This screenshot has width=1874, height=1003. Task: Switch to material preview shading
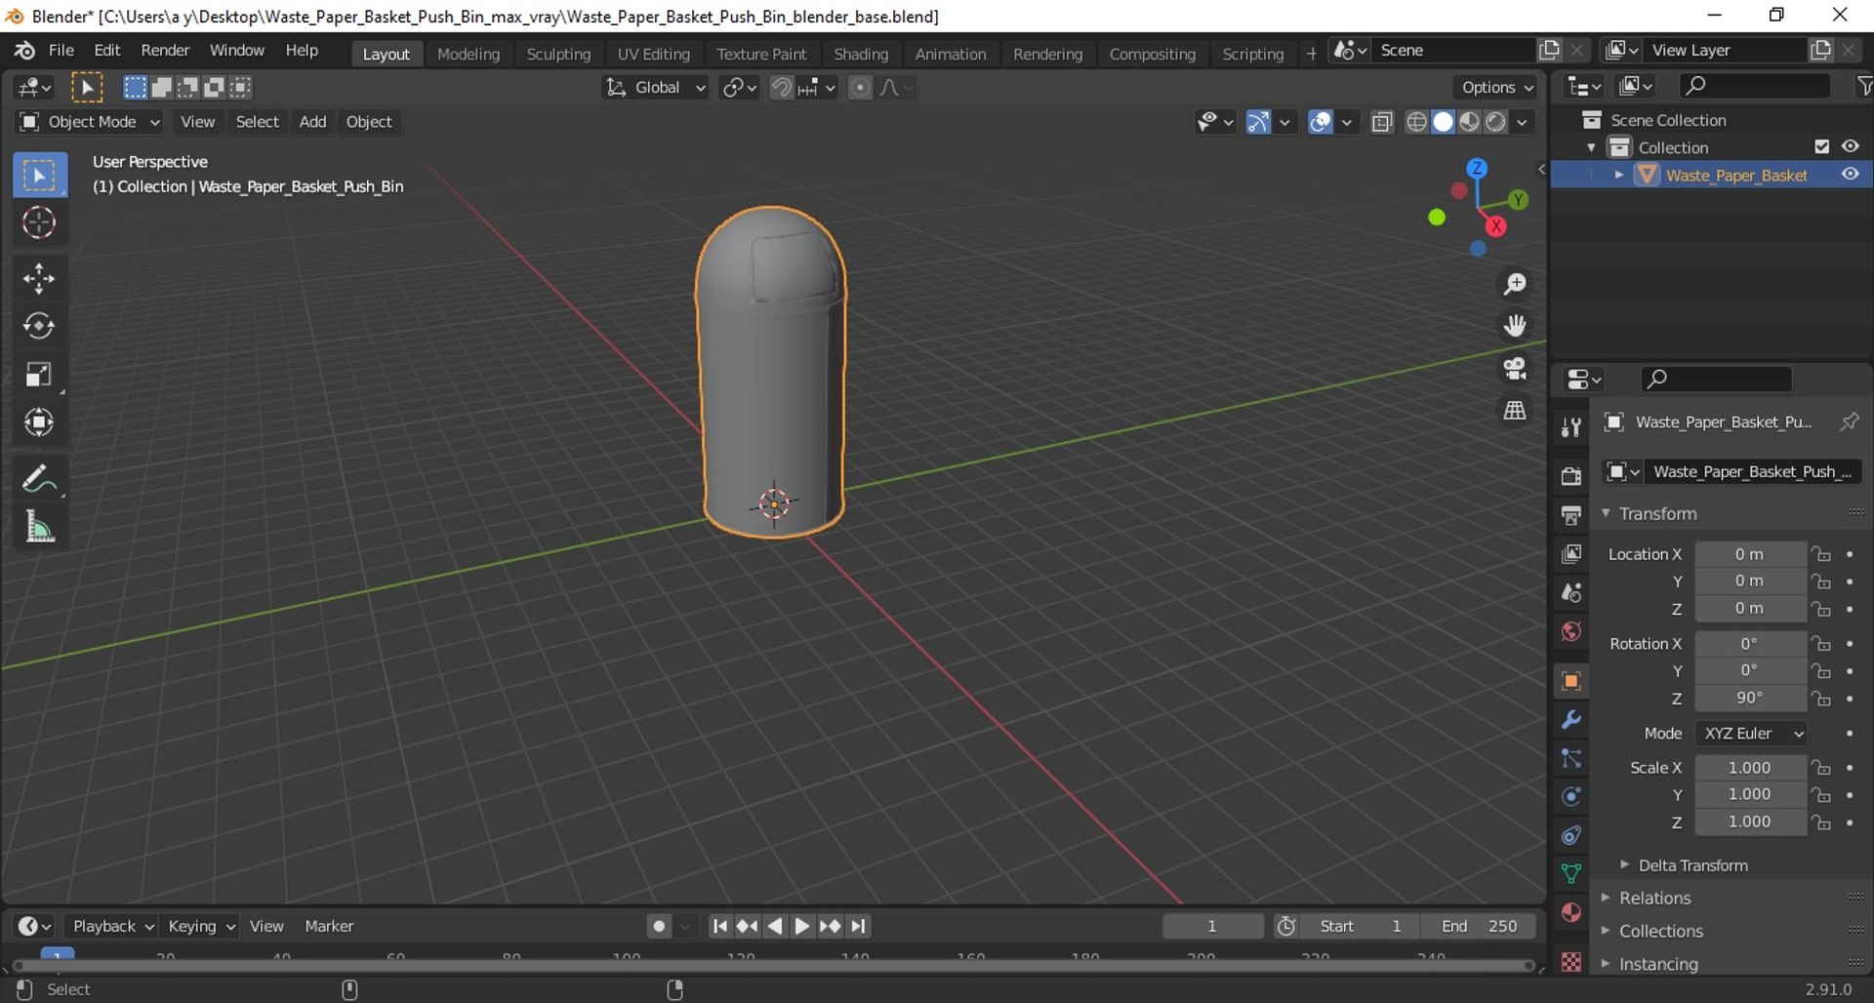[1469, 122]
